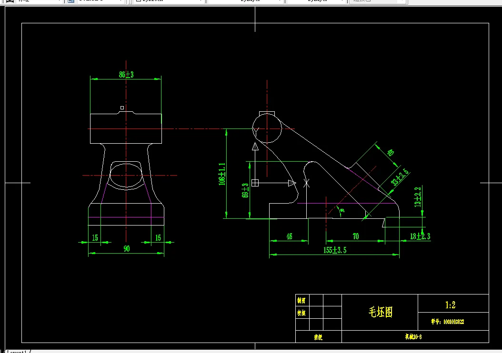Select the 18±2.3 dimension text
Image resolution: width=502 pixels, height=353 pixels.
point(420,236)
